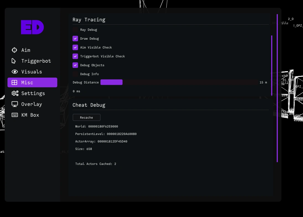The width and height of the screenshot is (303, 217).
Task: Open Settings using the gears icon
Action: coord(15,93)
